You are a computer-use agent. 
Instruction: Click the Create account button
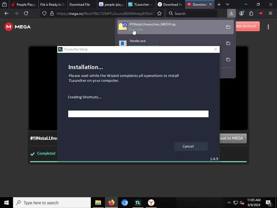(248, 26)
